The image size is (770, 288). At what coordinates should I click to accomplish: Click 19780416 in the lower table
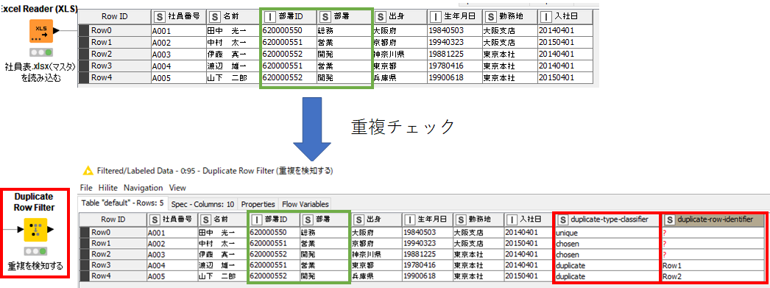(x=428, y=265)
